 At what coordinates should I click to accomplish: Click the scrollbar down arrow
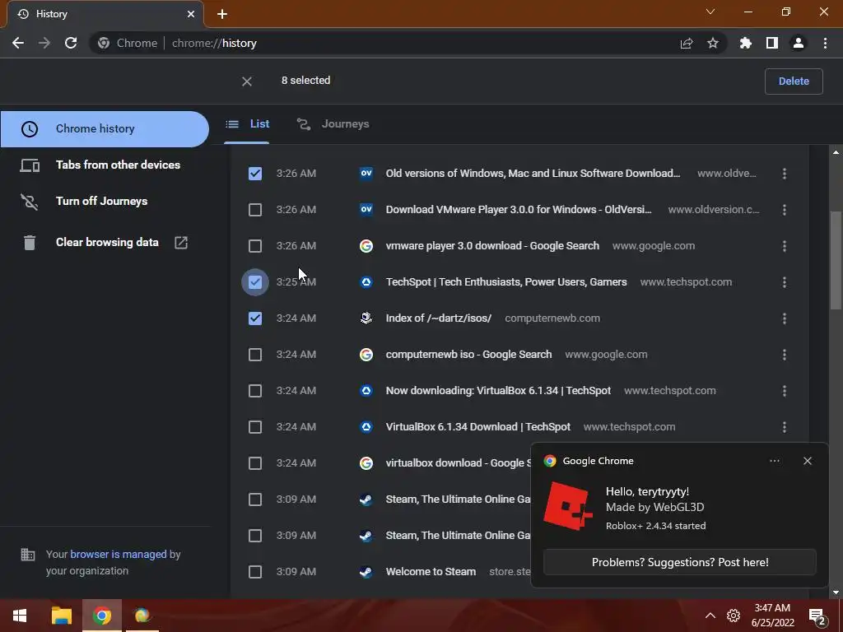[836, 592]
